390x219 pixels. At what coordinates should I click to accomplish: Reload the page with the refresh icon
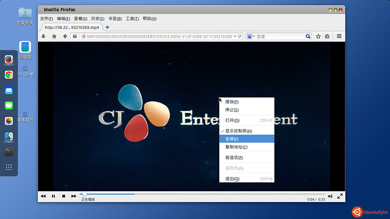tap(240, 36)
